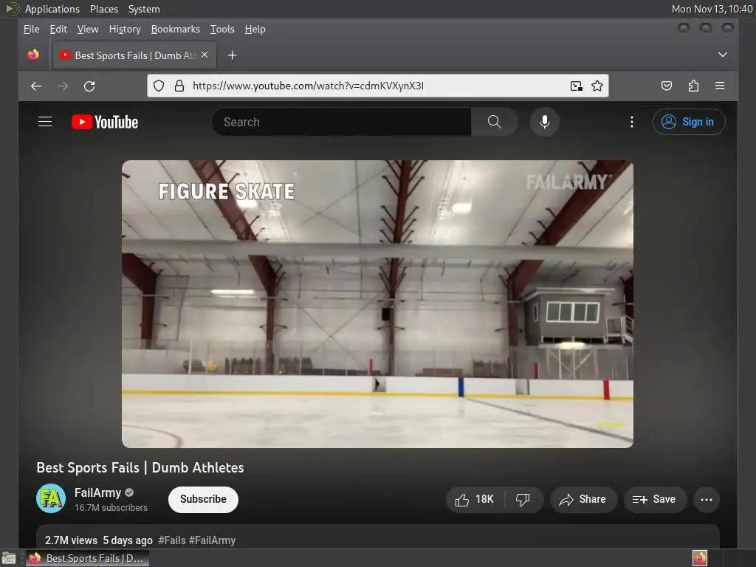Click the YouTube logo

coord(105,122)
